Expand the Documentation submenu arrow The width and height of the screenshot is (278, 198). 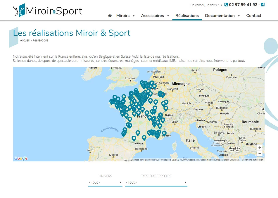(239, 16)
